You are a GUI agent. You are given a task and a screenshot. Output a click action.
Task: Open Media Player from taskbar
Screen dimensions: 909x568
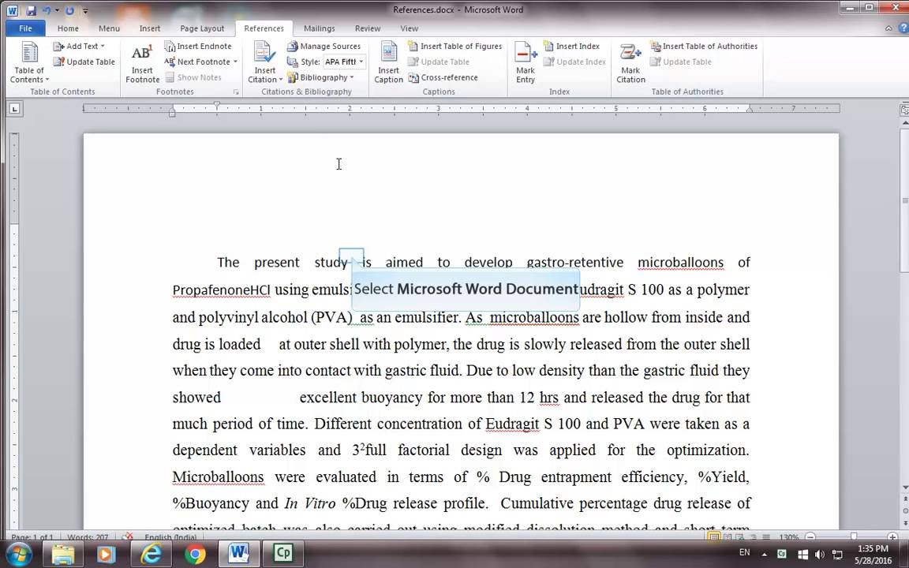(x=107, y=554)
